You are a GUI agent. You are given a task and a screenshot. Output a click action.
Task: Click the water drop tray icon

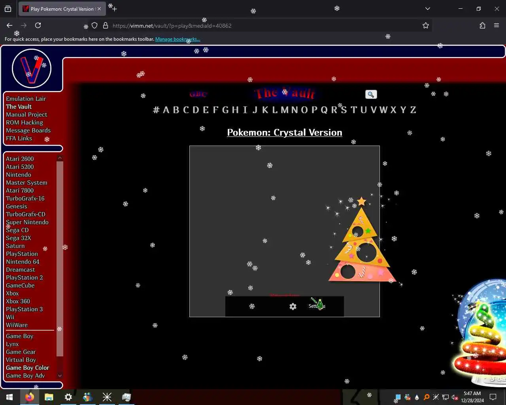[417, 397]
